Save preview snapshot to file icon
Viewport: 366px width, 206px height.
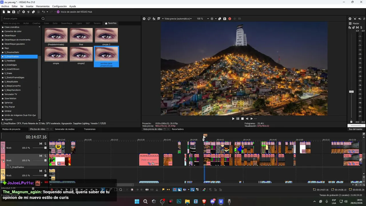coord(224,19)
